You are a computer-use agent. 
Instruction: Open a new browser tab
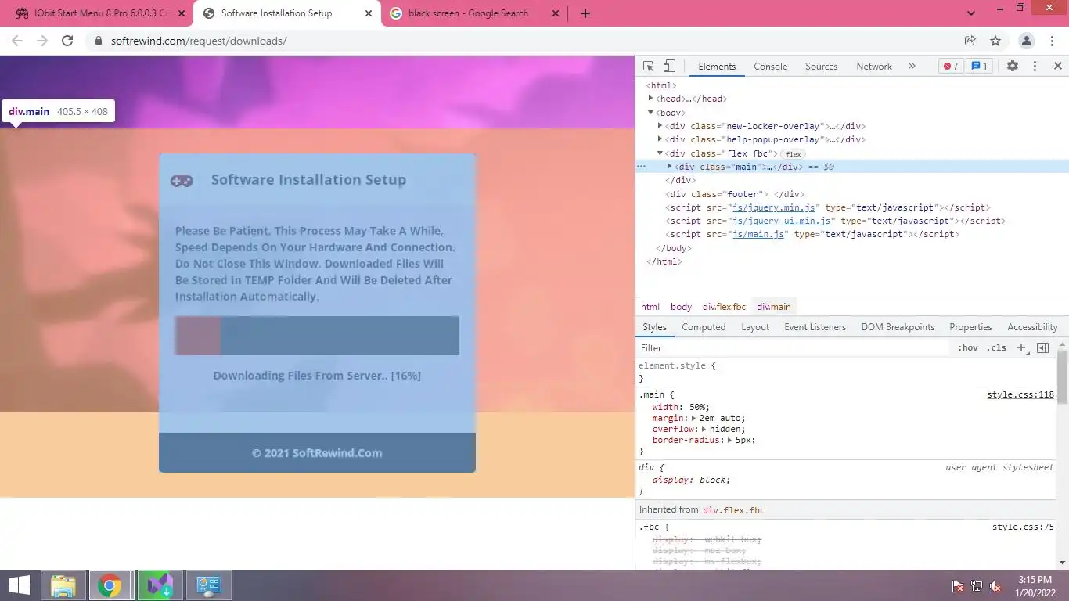coord(585,13)
